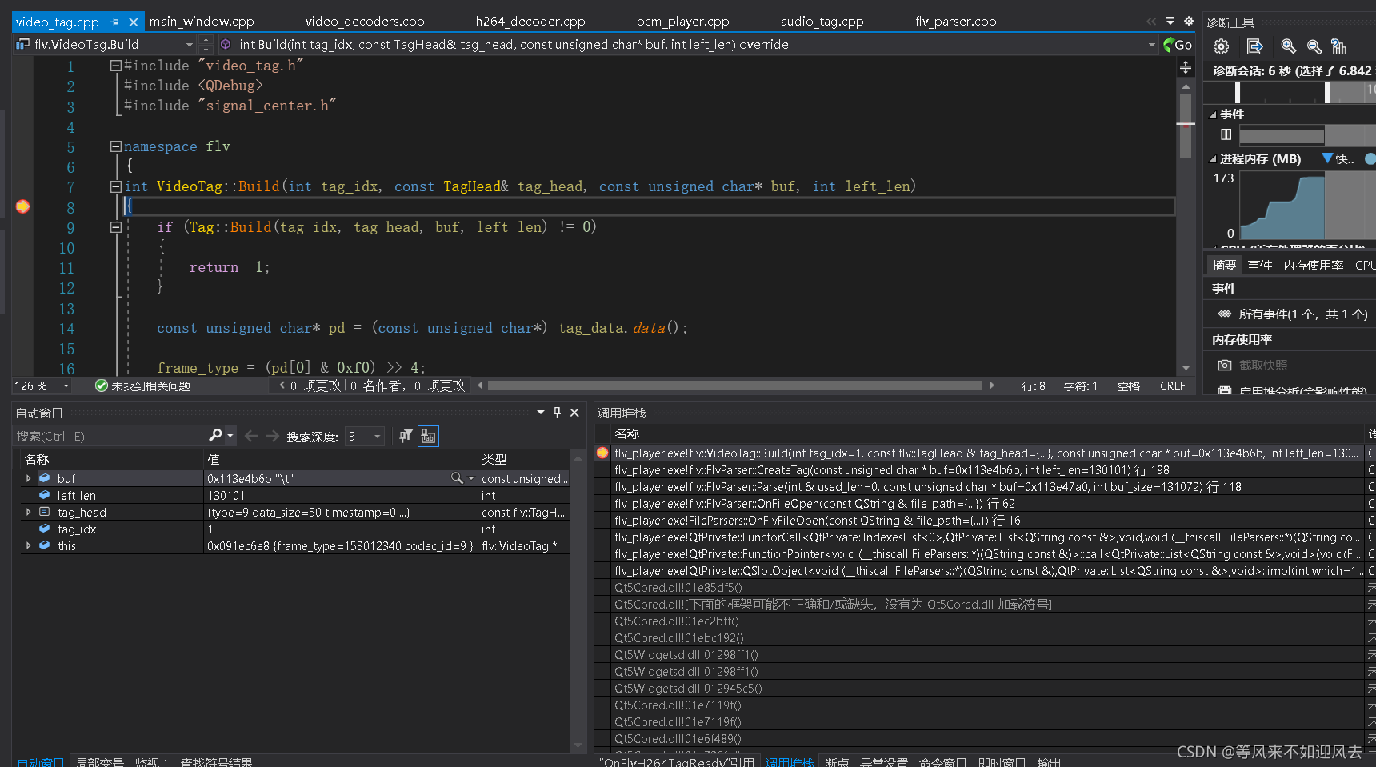This screenshot has width=1376, height=767.
Task: Open visualizer dropdown beside buf value
Action: 471,477
